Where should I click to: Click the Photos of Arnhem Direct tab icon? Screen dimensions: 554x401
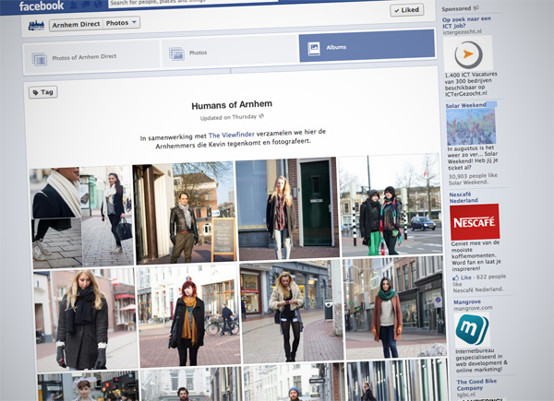(x=40, y=59)
